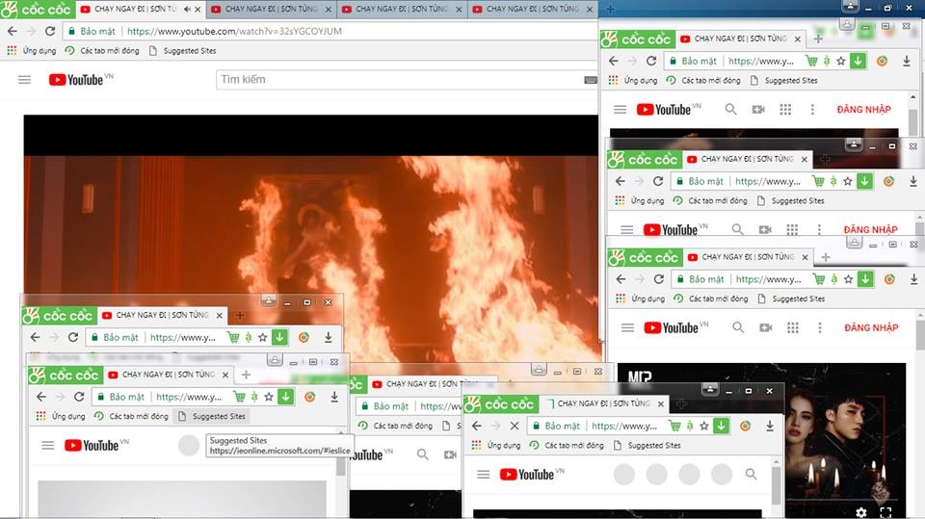Click the on-screen keyboard icon in YouTube search box
Screen dimensions: 925x519
(x=590, y=80)
